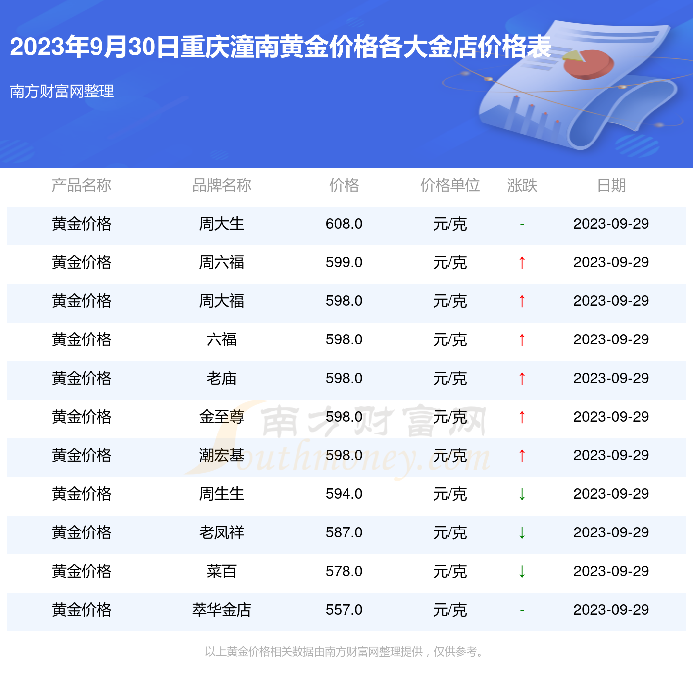
Task: Click the 598.0 price in 老庙 row
Action: pyautogui.click(x=344, y=378)
